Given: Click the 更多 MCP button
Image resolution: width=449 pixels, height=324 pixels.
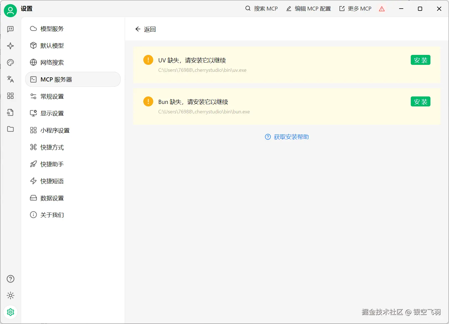Looking at the screenshot, I should [355, 9].
